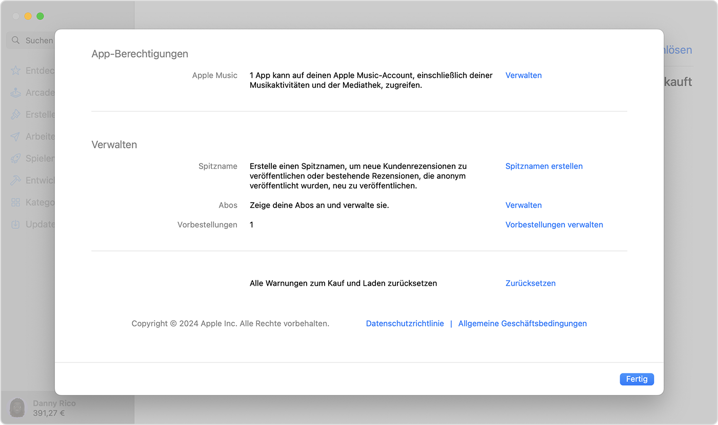Click inside the Suchen search field
The height and width of the screenshot is (425, 718).
(41, 40)
